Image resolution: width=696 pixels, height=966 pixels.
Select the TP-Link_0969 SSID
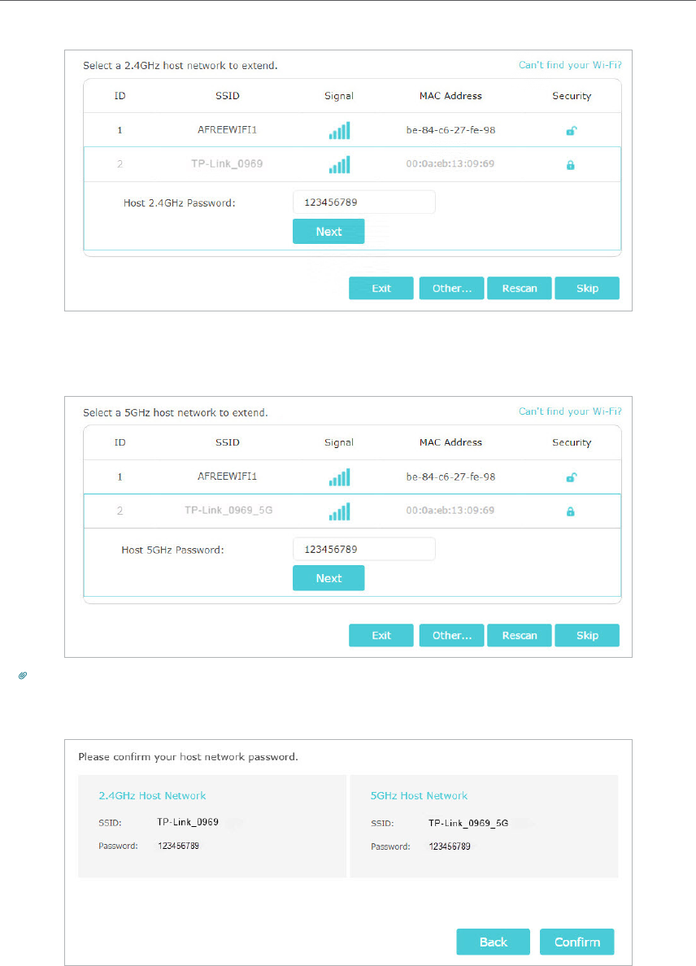(227, 164)
